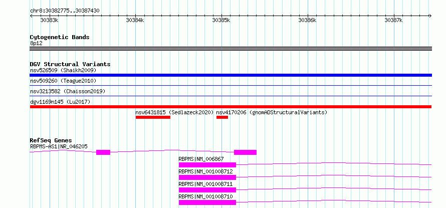The width and height of the screenshot is (446, 208).
Task: Open the RBPMS-AS1|NR_046205 gene label
Action: [59, 146]
